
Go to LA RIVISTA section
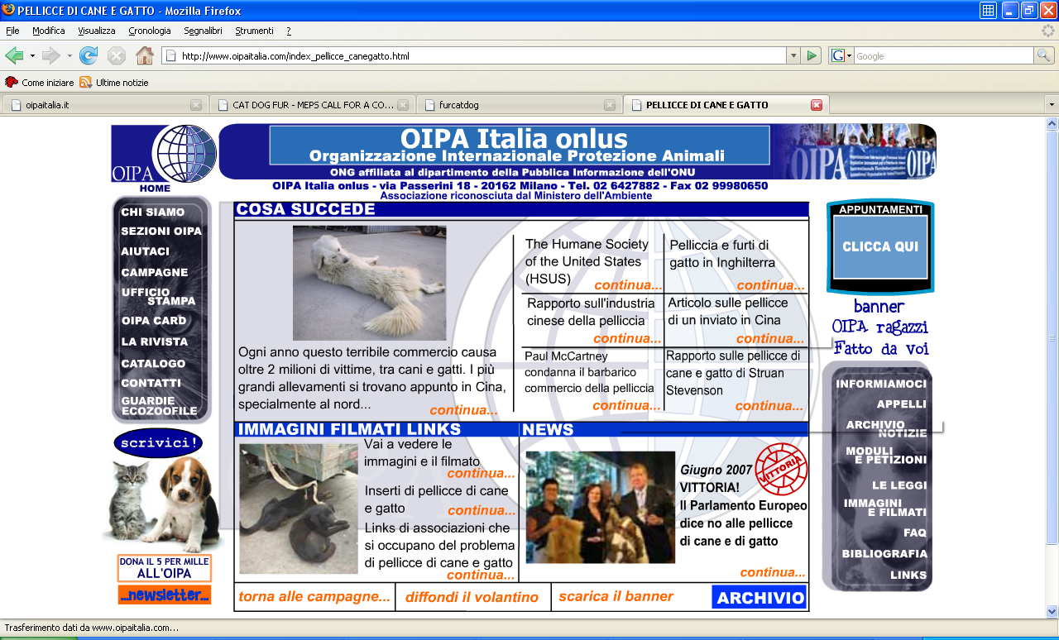tap(155, 341)
